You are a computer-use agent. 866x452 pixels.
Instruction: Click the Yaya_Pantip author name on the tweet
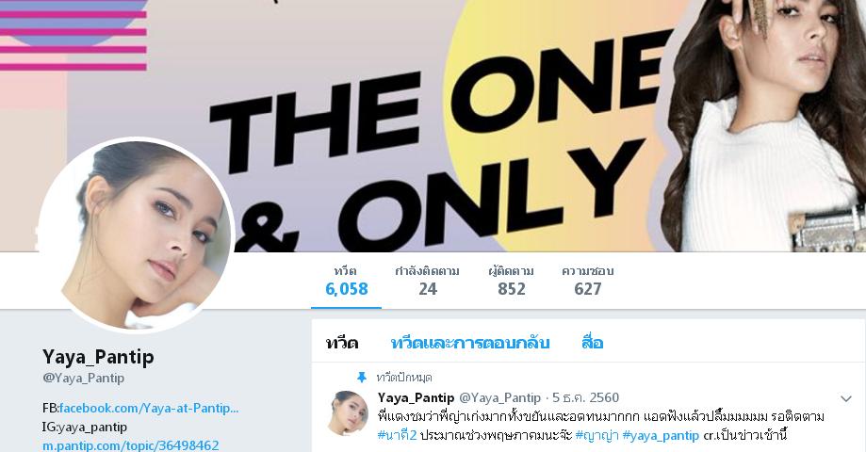coord(416,397)
